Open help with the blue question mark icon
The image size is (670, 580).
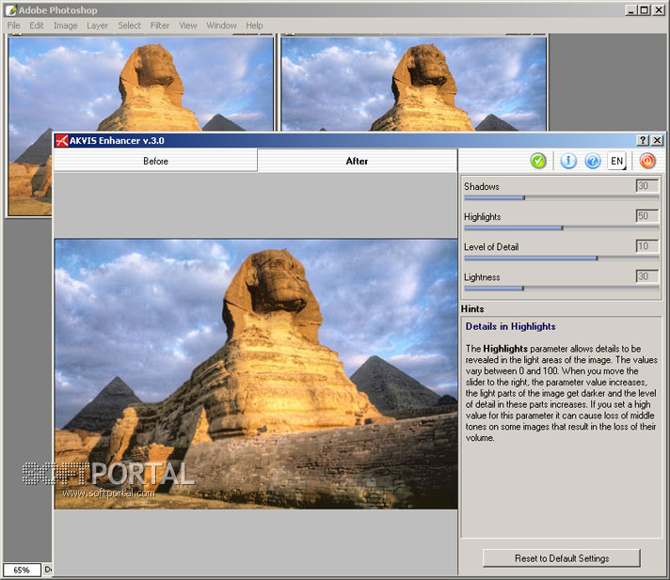click(593, 161)
